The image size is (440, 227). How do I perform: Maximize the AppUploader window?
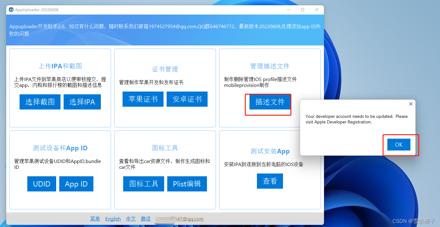pyautogui.click(x=303, y=10)
